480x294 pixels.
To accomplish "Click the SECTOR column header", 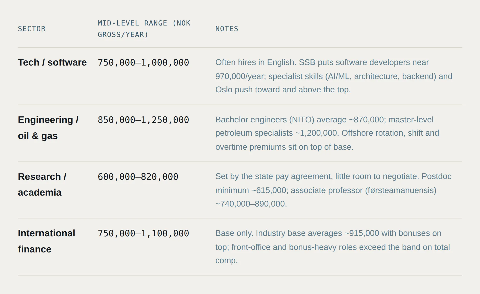I will pos(32,29).
